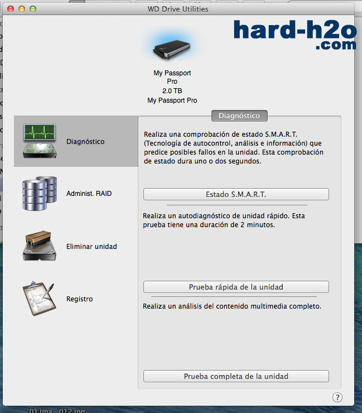Open the Diagnóstico sidebar label
The height and width of the screenshot is (413, 362).
85,141
